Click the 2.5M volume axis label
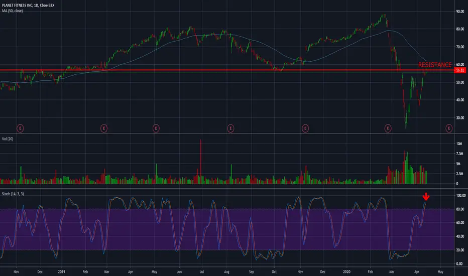 pos(459,174)
